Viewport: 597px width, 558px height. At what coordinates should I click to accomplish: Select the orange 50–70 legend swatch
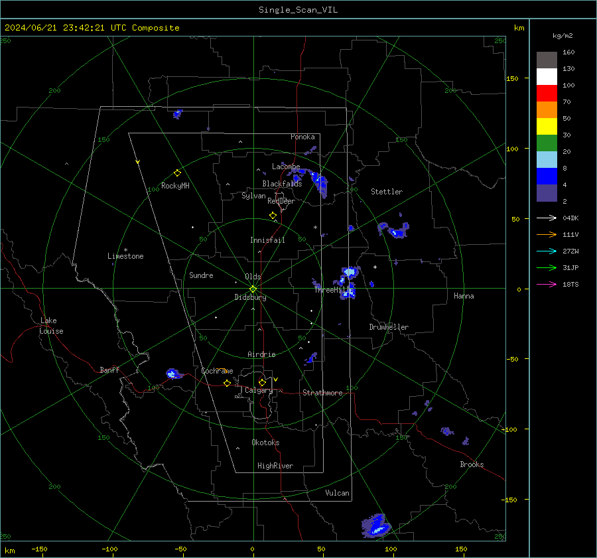[547, 110]
